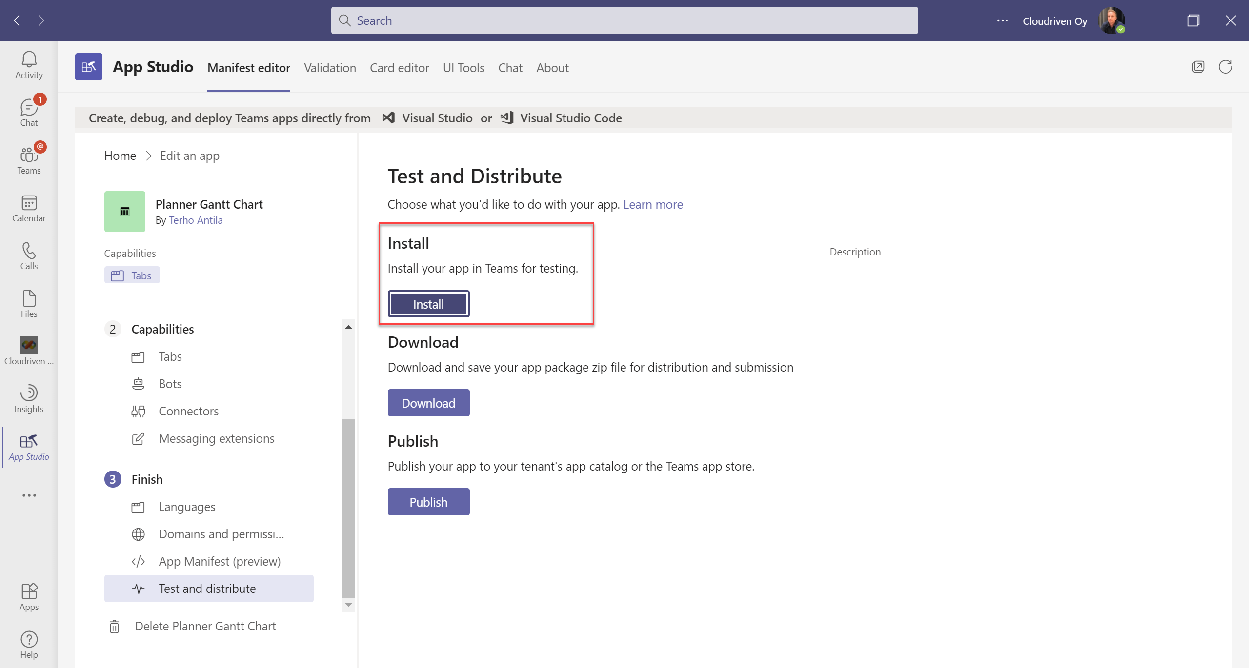1249x668 pixels.
Task: Switch to the Validation tab
Action: click(330, 68)
